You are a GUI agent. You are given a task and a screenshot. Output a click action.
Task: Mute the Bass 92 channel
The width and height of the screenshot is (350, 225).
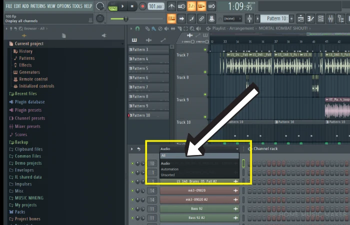pyautogui.click(x=132, y=209)
